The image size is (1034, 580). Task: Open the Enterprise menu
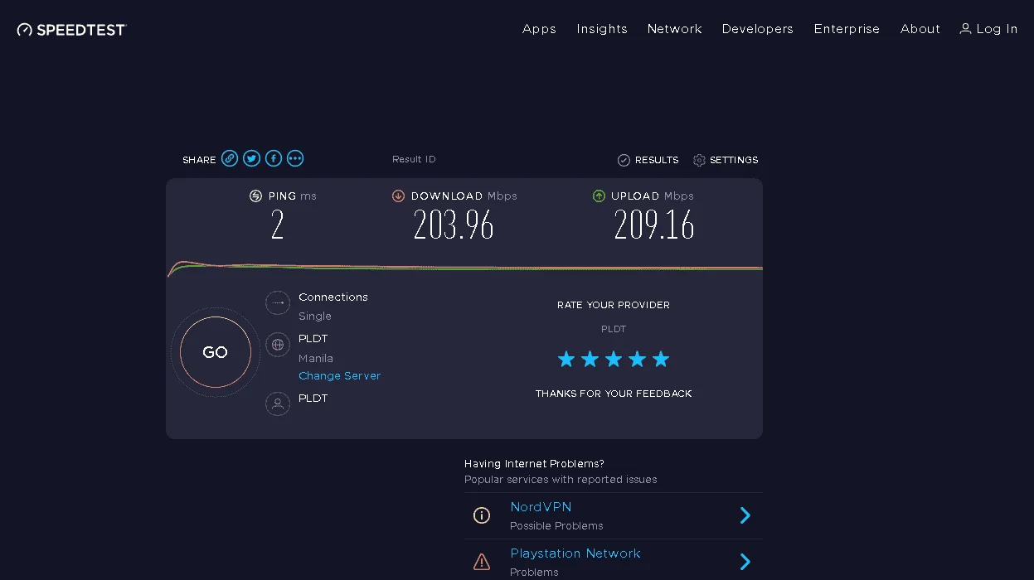tap(847, 29)
